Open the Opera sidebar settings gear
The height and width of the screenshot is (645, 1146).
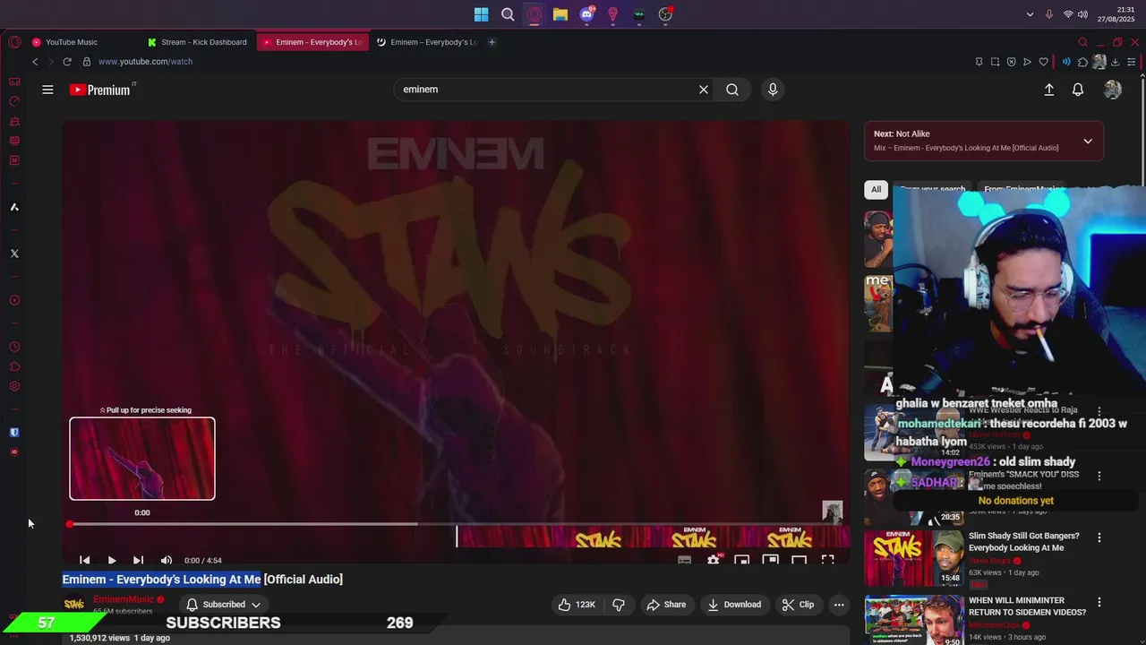[x=14, y=386]
